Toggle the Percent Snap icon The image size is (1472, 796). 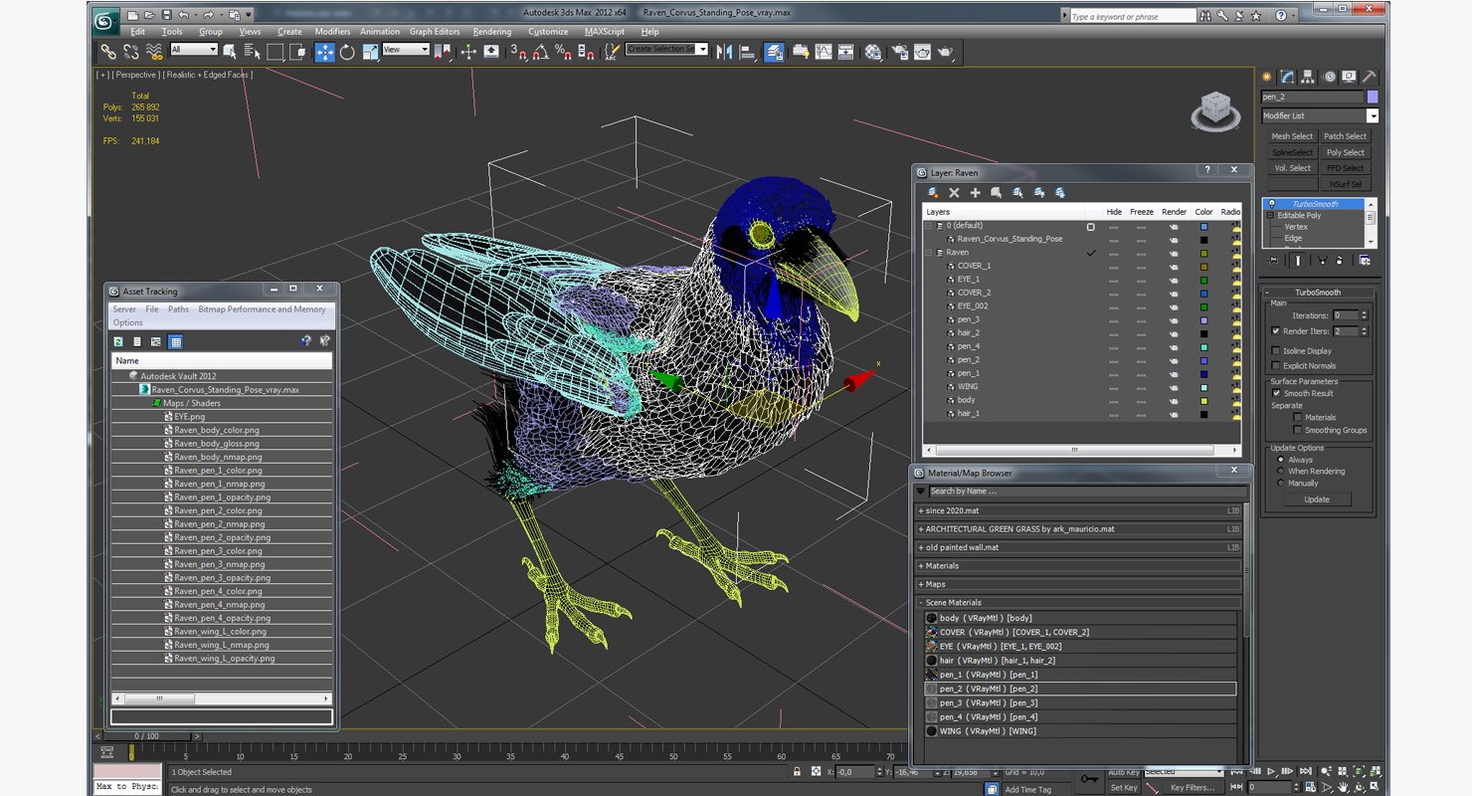pyautogui.click(x=563, y=52)
